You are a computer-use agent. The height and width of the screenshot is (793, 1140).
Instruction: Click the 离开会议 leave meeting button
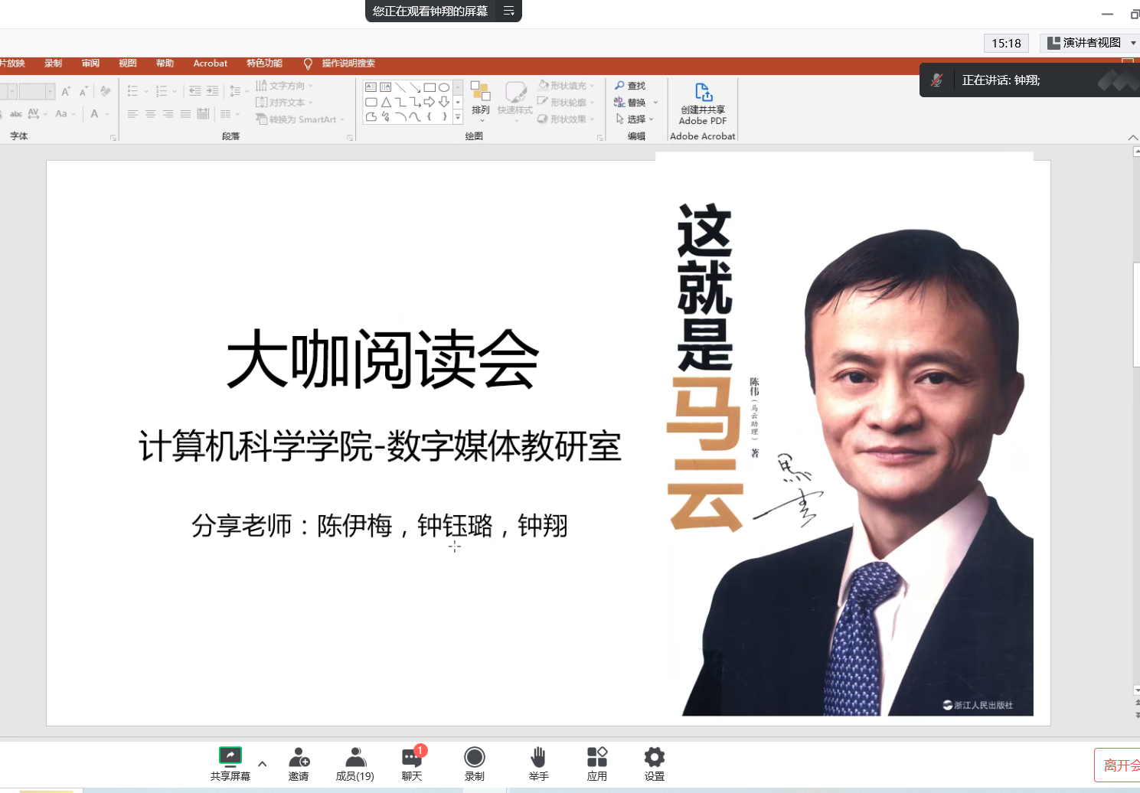click(1119, 765)
